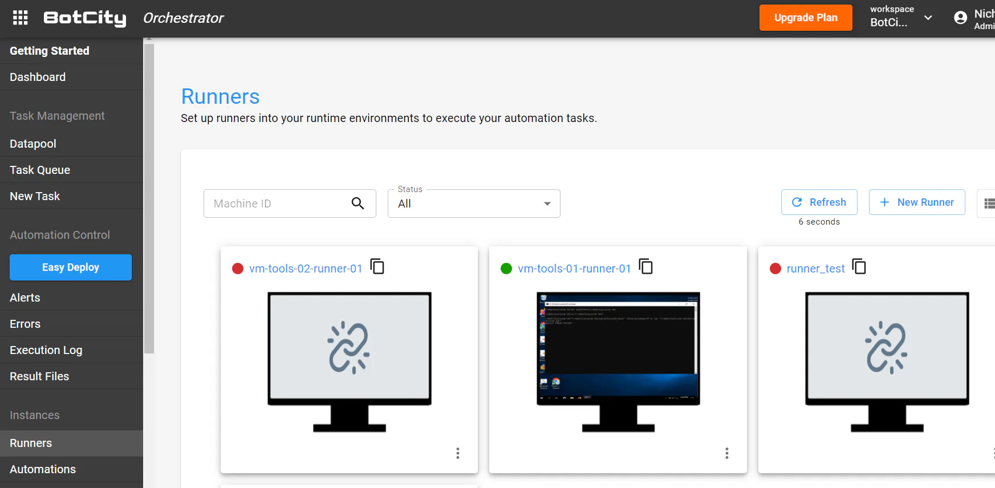Click the Orchestrator title text

[x=184, y=18]
